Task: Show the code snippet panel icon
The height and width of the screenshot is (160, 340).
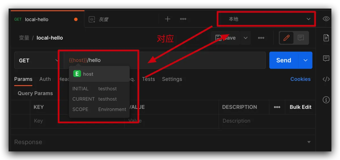Action: click(326, 79)
